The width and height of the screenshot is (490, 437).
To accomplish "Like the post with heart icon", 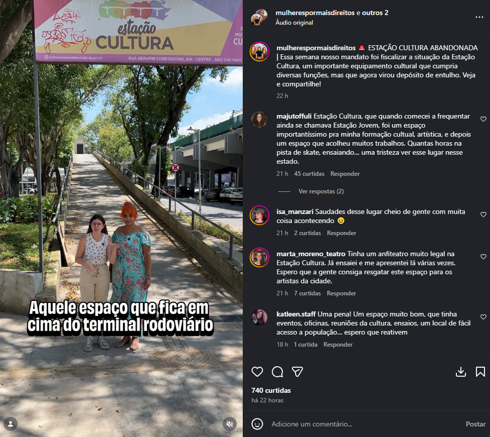I will 257,372.
